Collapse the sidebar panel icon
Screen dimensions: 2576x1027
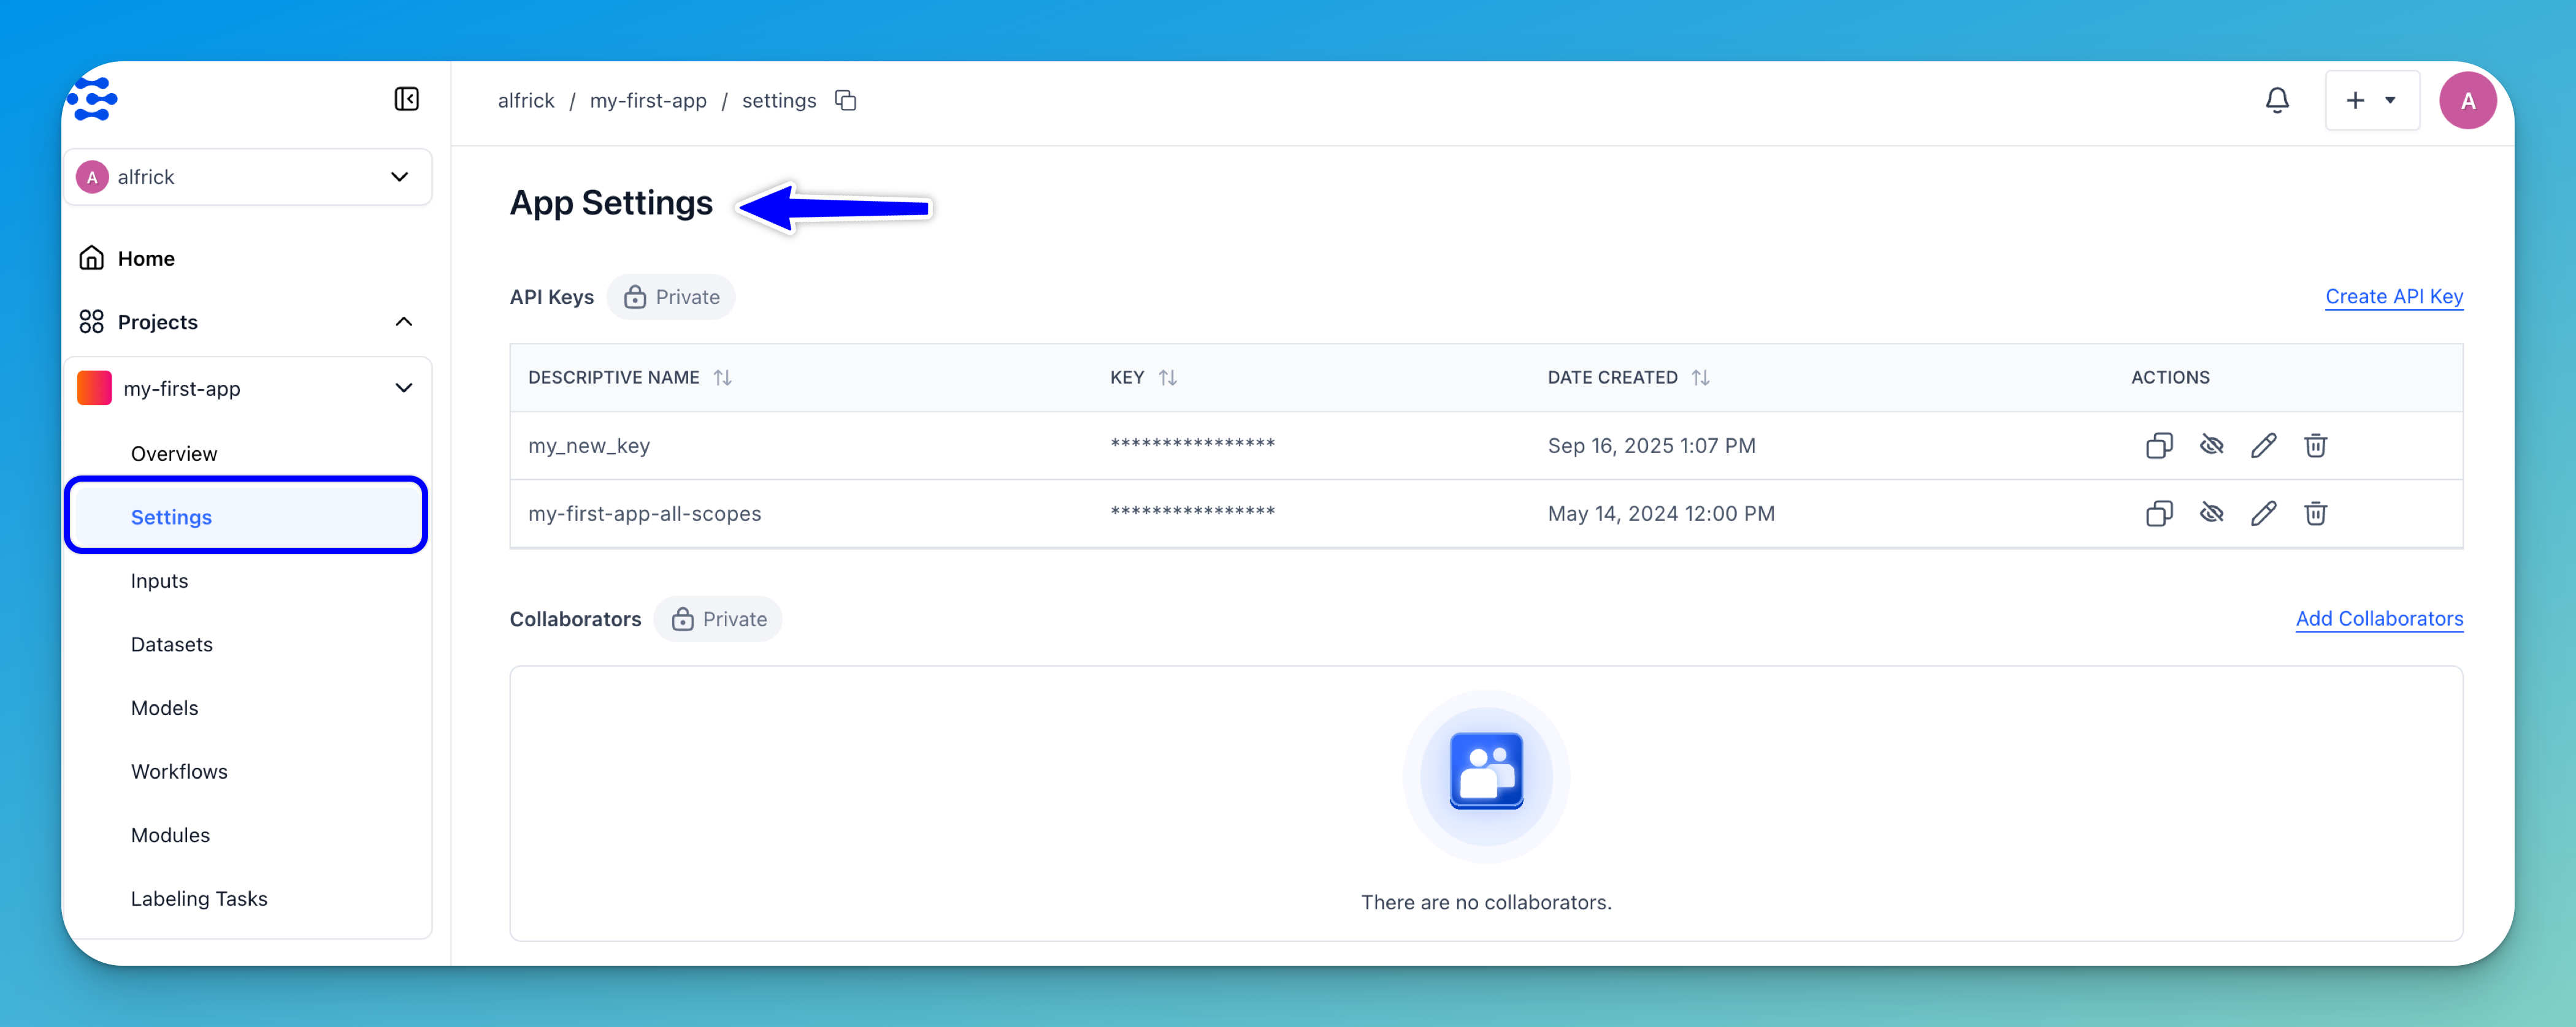(x=406, y=99)
